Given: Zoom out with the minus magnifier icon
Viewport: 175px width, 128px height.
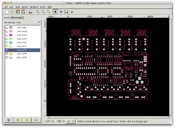Looking at the screenshot, I should tap(43, 12).
